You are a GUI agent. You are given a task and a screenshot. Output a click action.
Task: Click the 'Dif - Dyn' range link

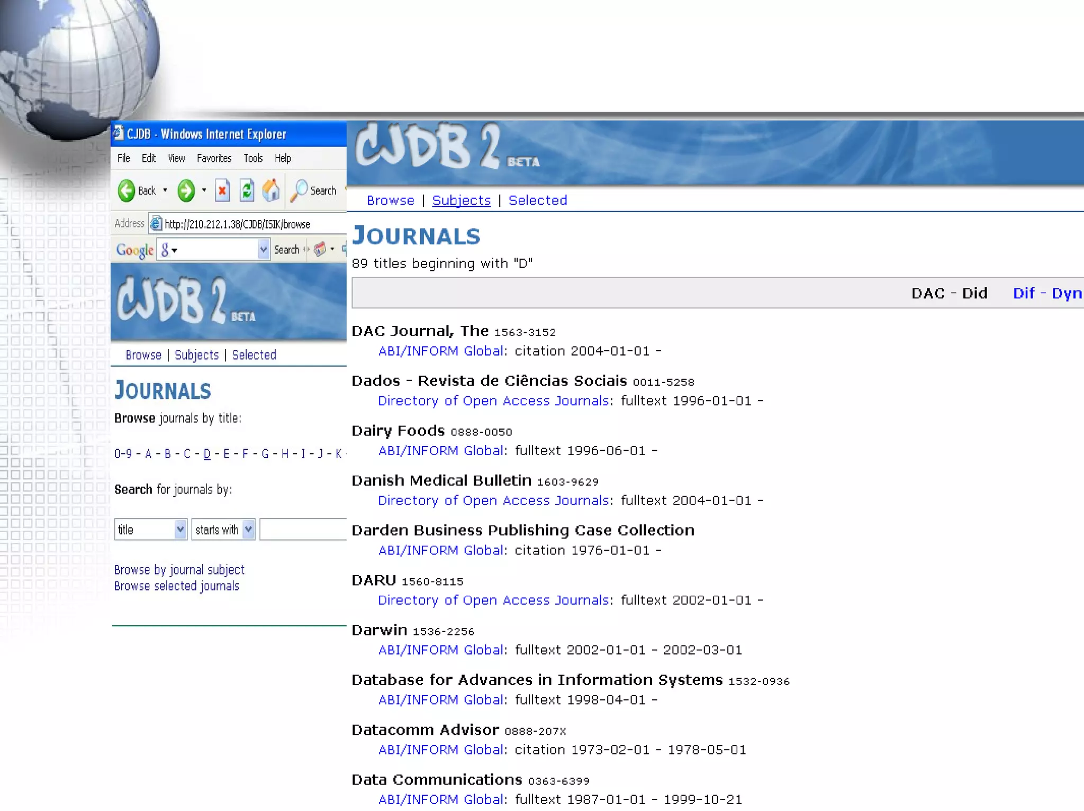1047,293
